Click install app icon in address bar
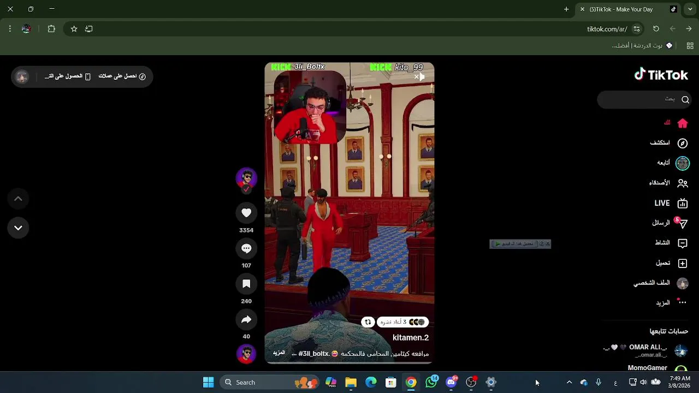The image size is (699, 393). click(x=89, y=29)
